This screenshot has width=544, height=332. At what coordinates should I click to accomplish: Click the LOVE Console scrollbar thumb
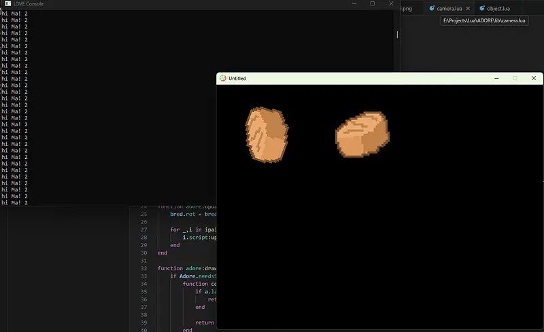pyautogui.click(x=397, y=34)
